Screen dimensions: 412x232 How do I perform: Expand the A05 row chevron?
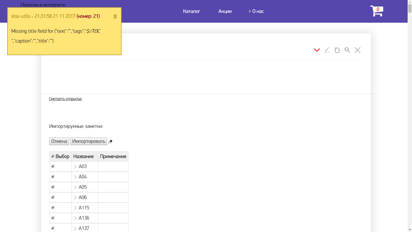[x=75, y=187]
